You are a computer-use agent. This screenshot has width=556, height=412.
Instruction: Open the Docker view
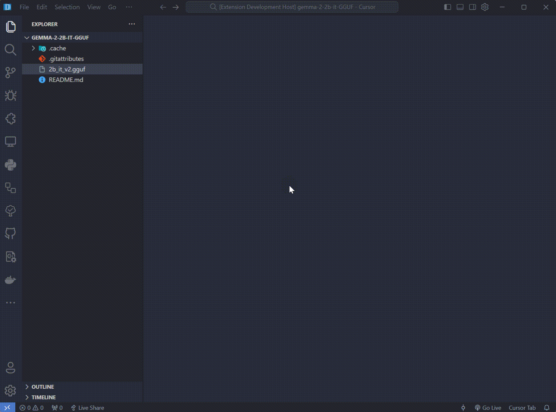coord(11,280)
